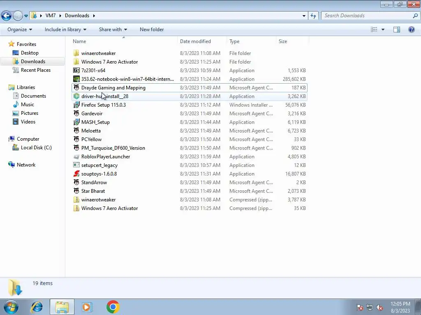The width and height of the screenshot is (421, 315).
Task: Select VM7 in the address breadcrumb
Action: (51, 16)
